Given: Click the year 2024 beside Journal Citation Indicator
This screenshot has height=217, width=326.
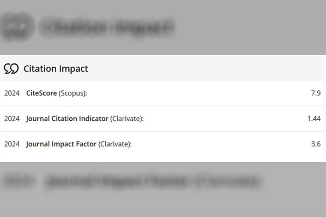Looking at the screenshot, I should [12, 118].
